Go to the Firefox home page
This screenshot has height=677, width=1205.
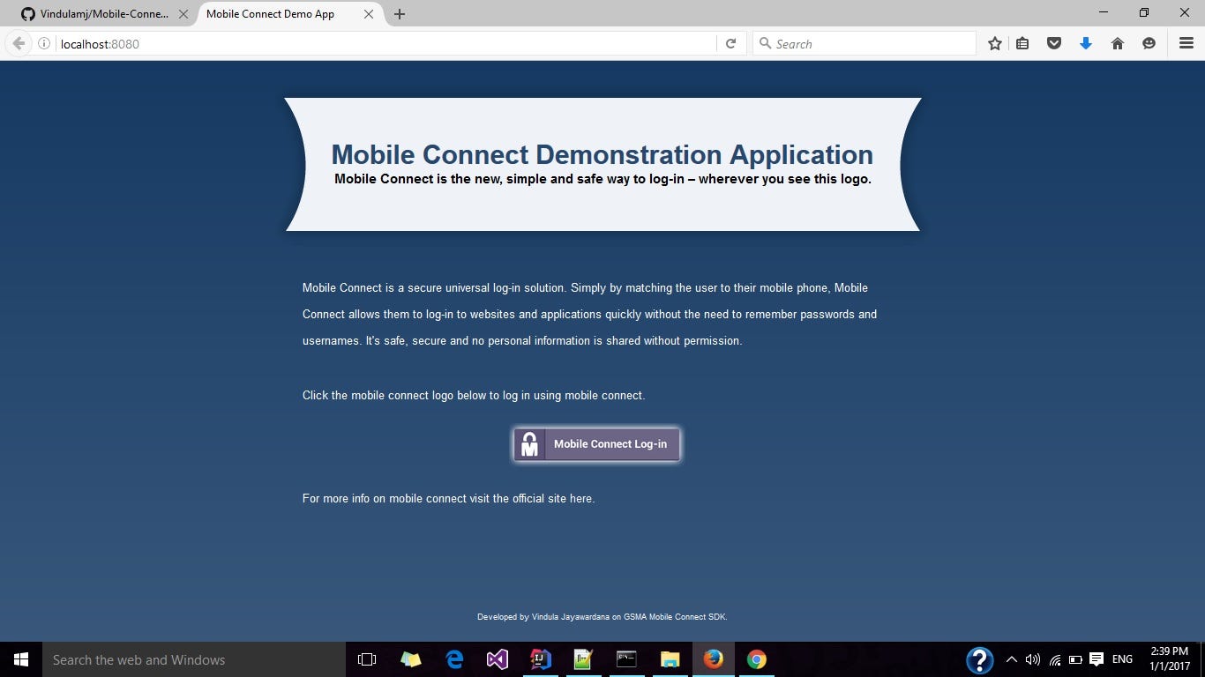(x=1118, y=44)
